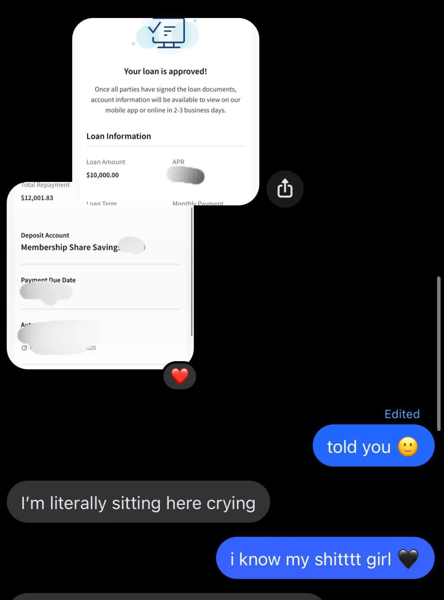Image resolution: width=444 pixels, height=600 pixels.
Task: Tap the Membership Share Savings deposit account
Action: pyautogui.click(x=83, y=247)
